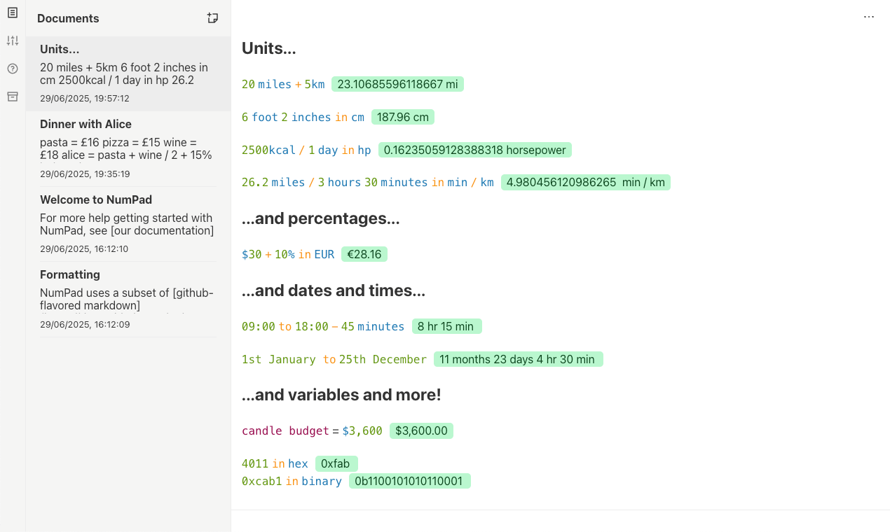Open the three-dots more options menu
Image resolution: width=890 pixels, height=532 pixels.
click(x=869, y=17)
